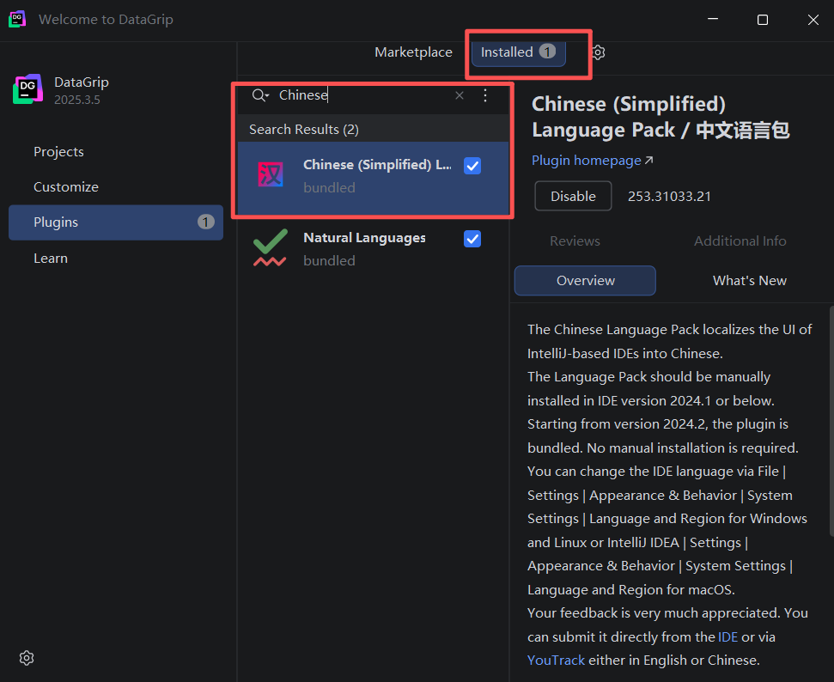
Task: Disable the Chinese language pack
Action: (573, 197)
